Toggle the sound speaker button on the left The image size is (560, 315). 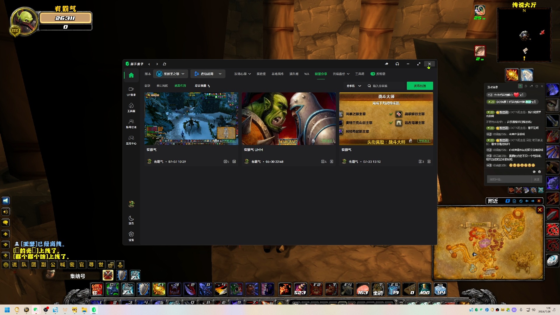[x=6, y=212]
